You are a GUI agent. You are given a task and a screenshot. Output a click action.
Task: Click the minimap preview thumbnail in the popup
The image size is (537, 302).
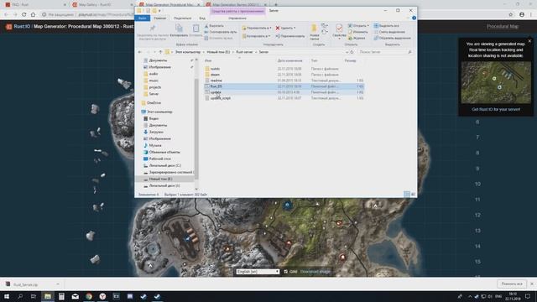[496, 82]
